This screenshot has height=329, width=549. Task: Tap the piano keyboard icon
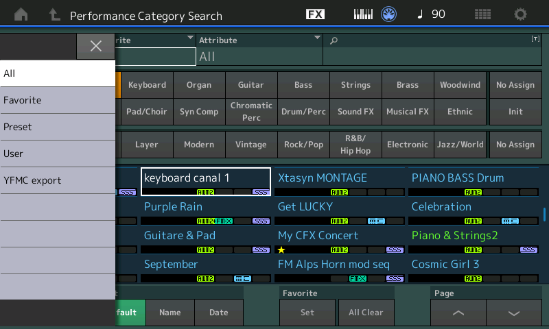[364, 14]
